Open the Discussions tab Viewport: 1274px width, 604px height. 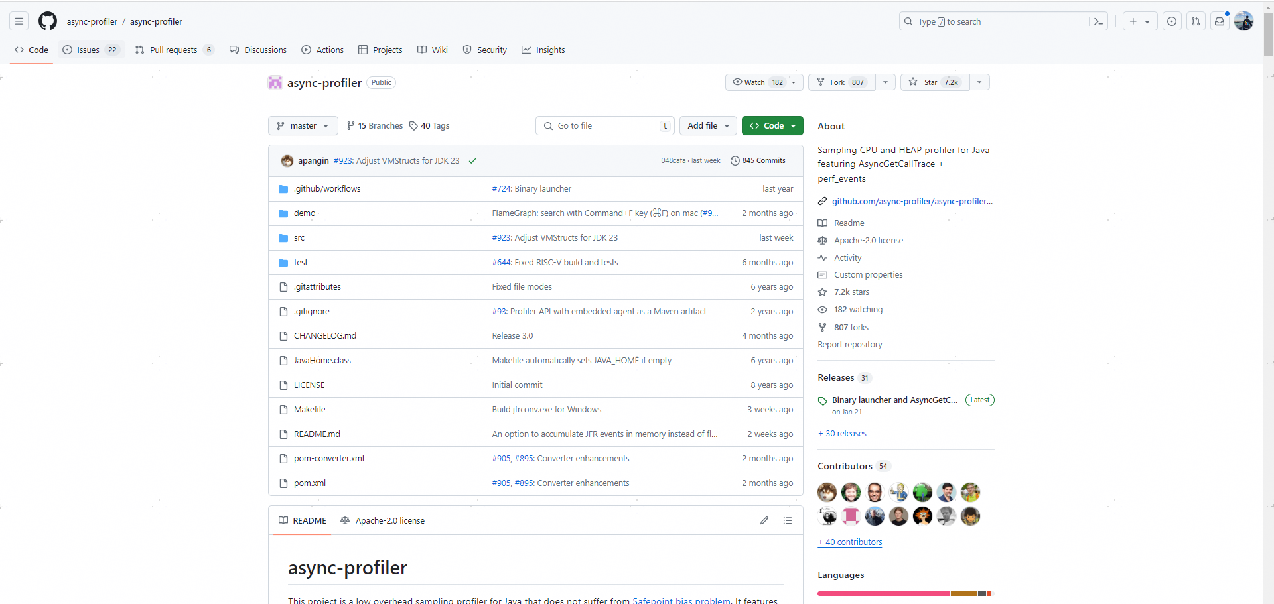click(258, 50)
